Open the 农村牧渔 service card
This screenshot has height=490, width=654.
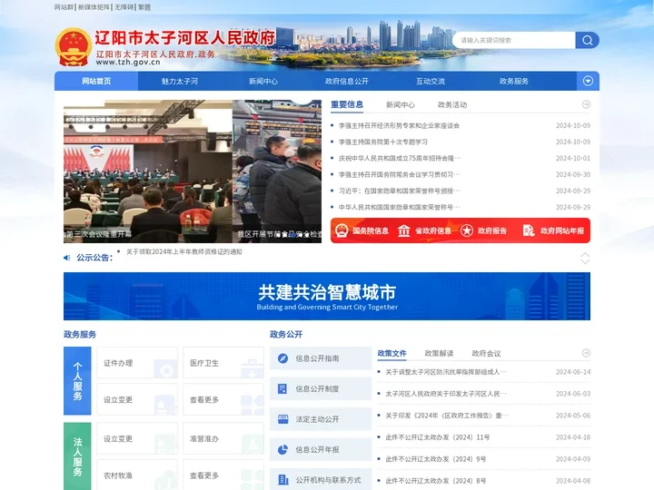pos(137,475)
